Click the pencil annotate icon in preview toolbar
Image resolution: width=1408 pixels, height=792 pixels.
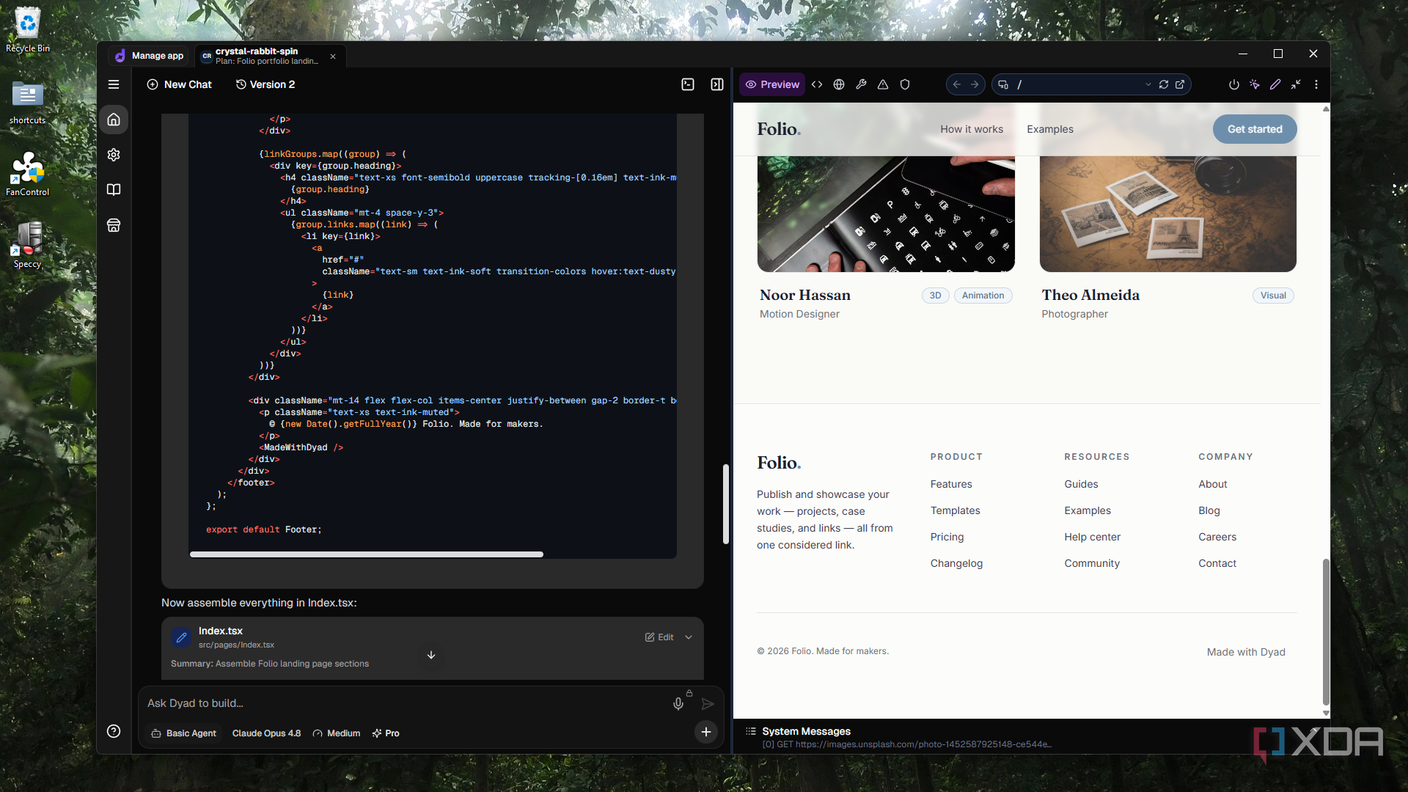[1275, 84]
